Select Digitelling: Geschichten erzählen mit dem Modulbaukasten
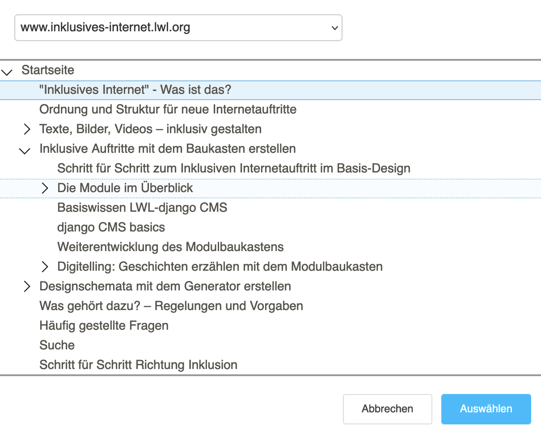Screen dimensions: 541x436 (220, 267)
